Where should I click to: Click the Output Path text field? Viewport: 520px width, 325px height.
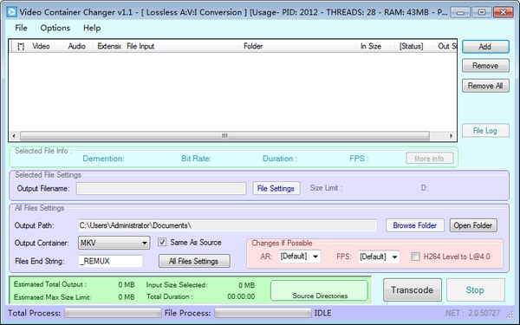coord(227,225)
